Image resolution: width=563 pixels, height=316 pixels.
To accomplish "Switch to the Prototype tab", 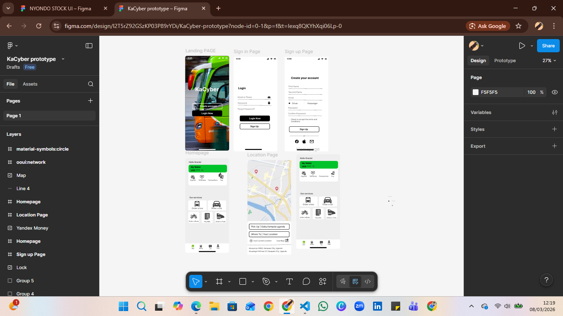I will coord(505,60).
